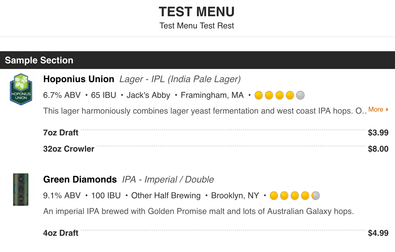The height and width of the screenshot is (252, 395).
Task: Open the Green Diamonds beer title
Action: tap(80, 179)
